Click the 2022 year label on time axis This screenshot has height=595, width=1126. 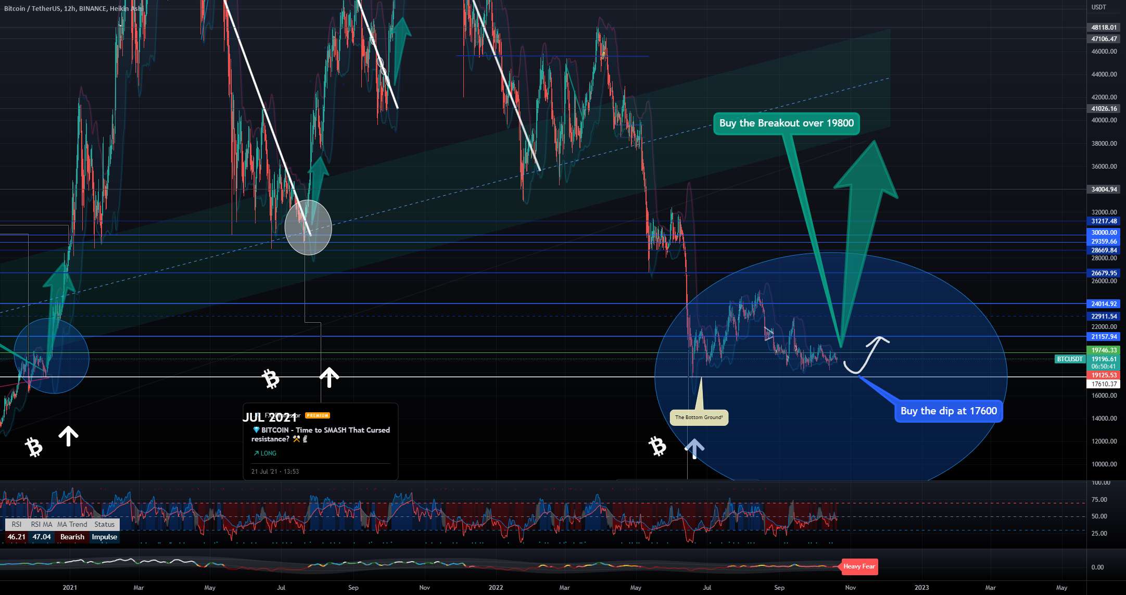(496, 588)
